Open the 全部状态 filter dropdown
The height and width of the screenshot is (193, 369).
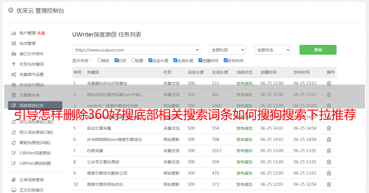(272, 50)
